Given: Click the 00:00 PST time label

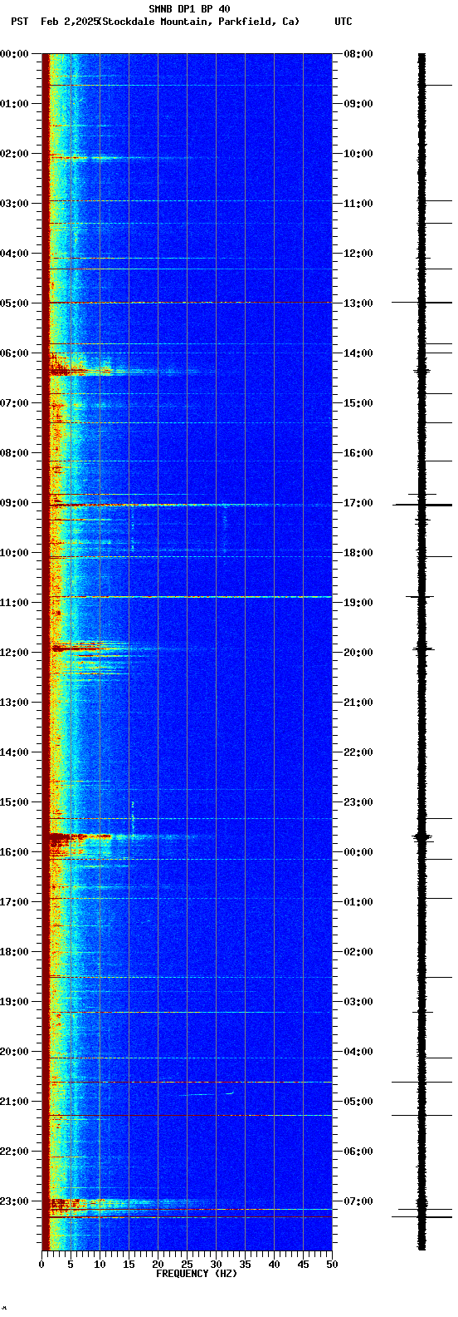Looking at the screenshot, I should pyautogui.click(x=14, y=54).
